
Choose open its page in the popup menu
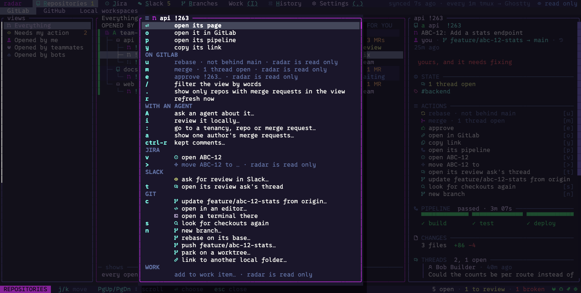pos(251,26)
